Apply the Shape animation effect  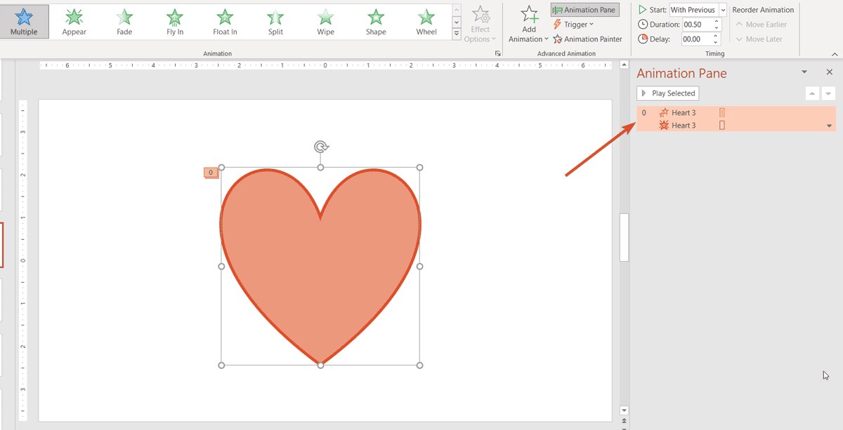[x=376, y=21]
